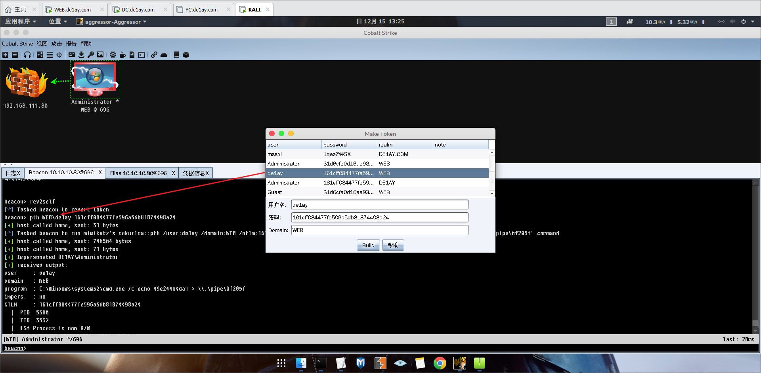Open the 视图 menu
Viewport: 761px width, 373px height.
(42, 44)
